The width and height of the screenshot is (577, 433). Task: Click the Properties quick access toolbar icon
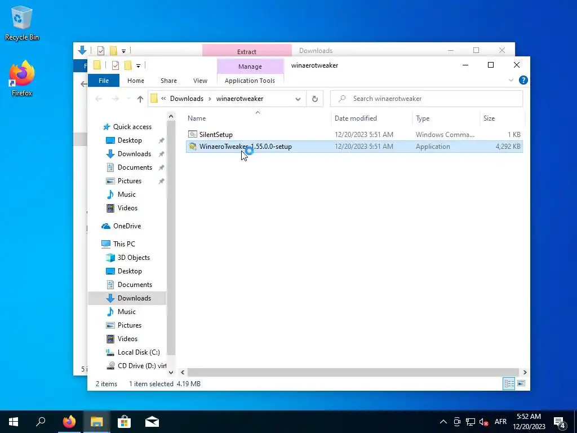[x=115, y=65]
